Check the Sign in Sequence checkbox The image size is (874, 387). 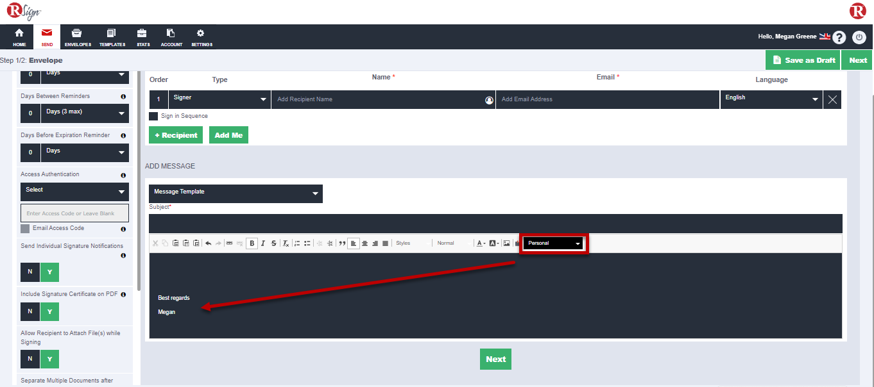pyautogui.click(x=153, y=116)
